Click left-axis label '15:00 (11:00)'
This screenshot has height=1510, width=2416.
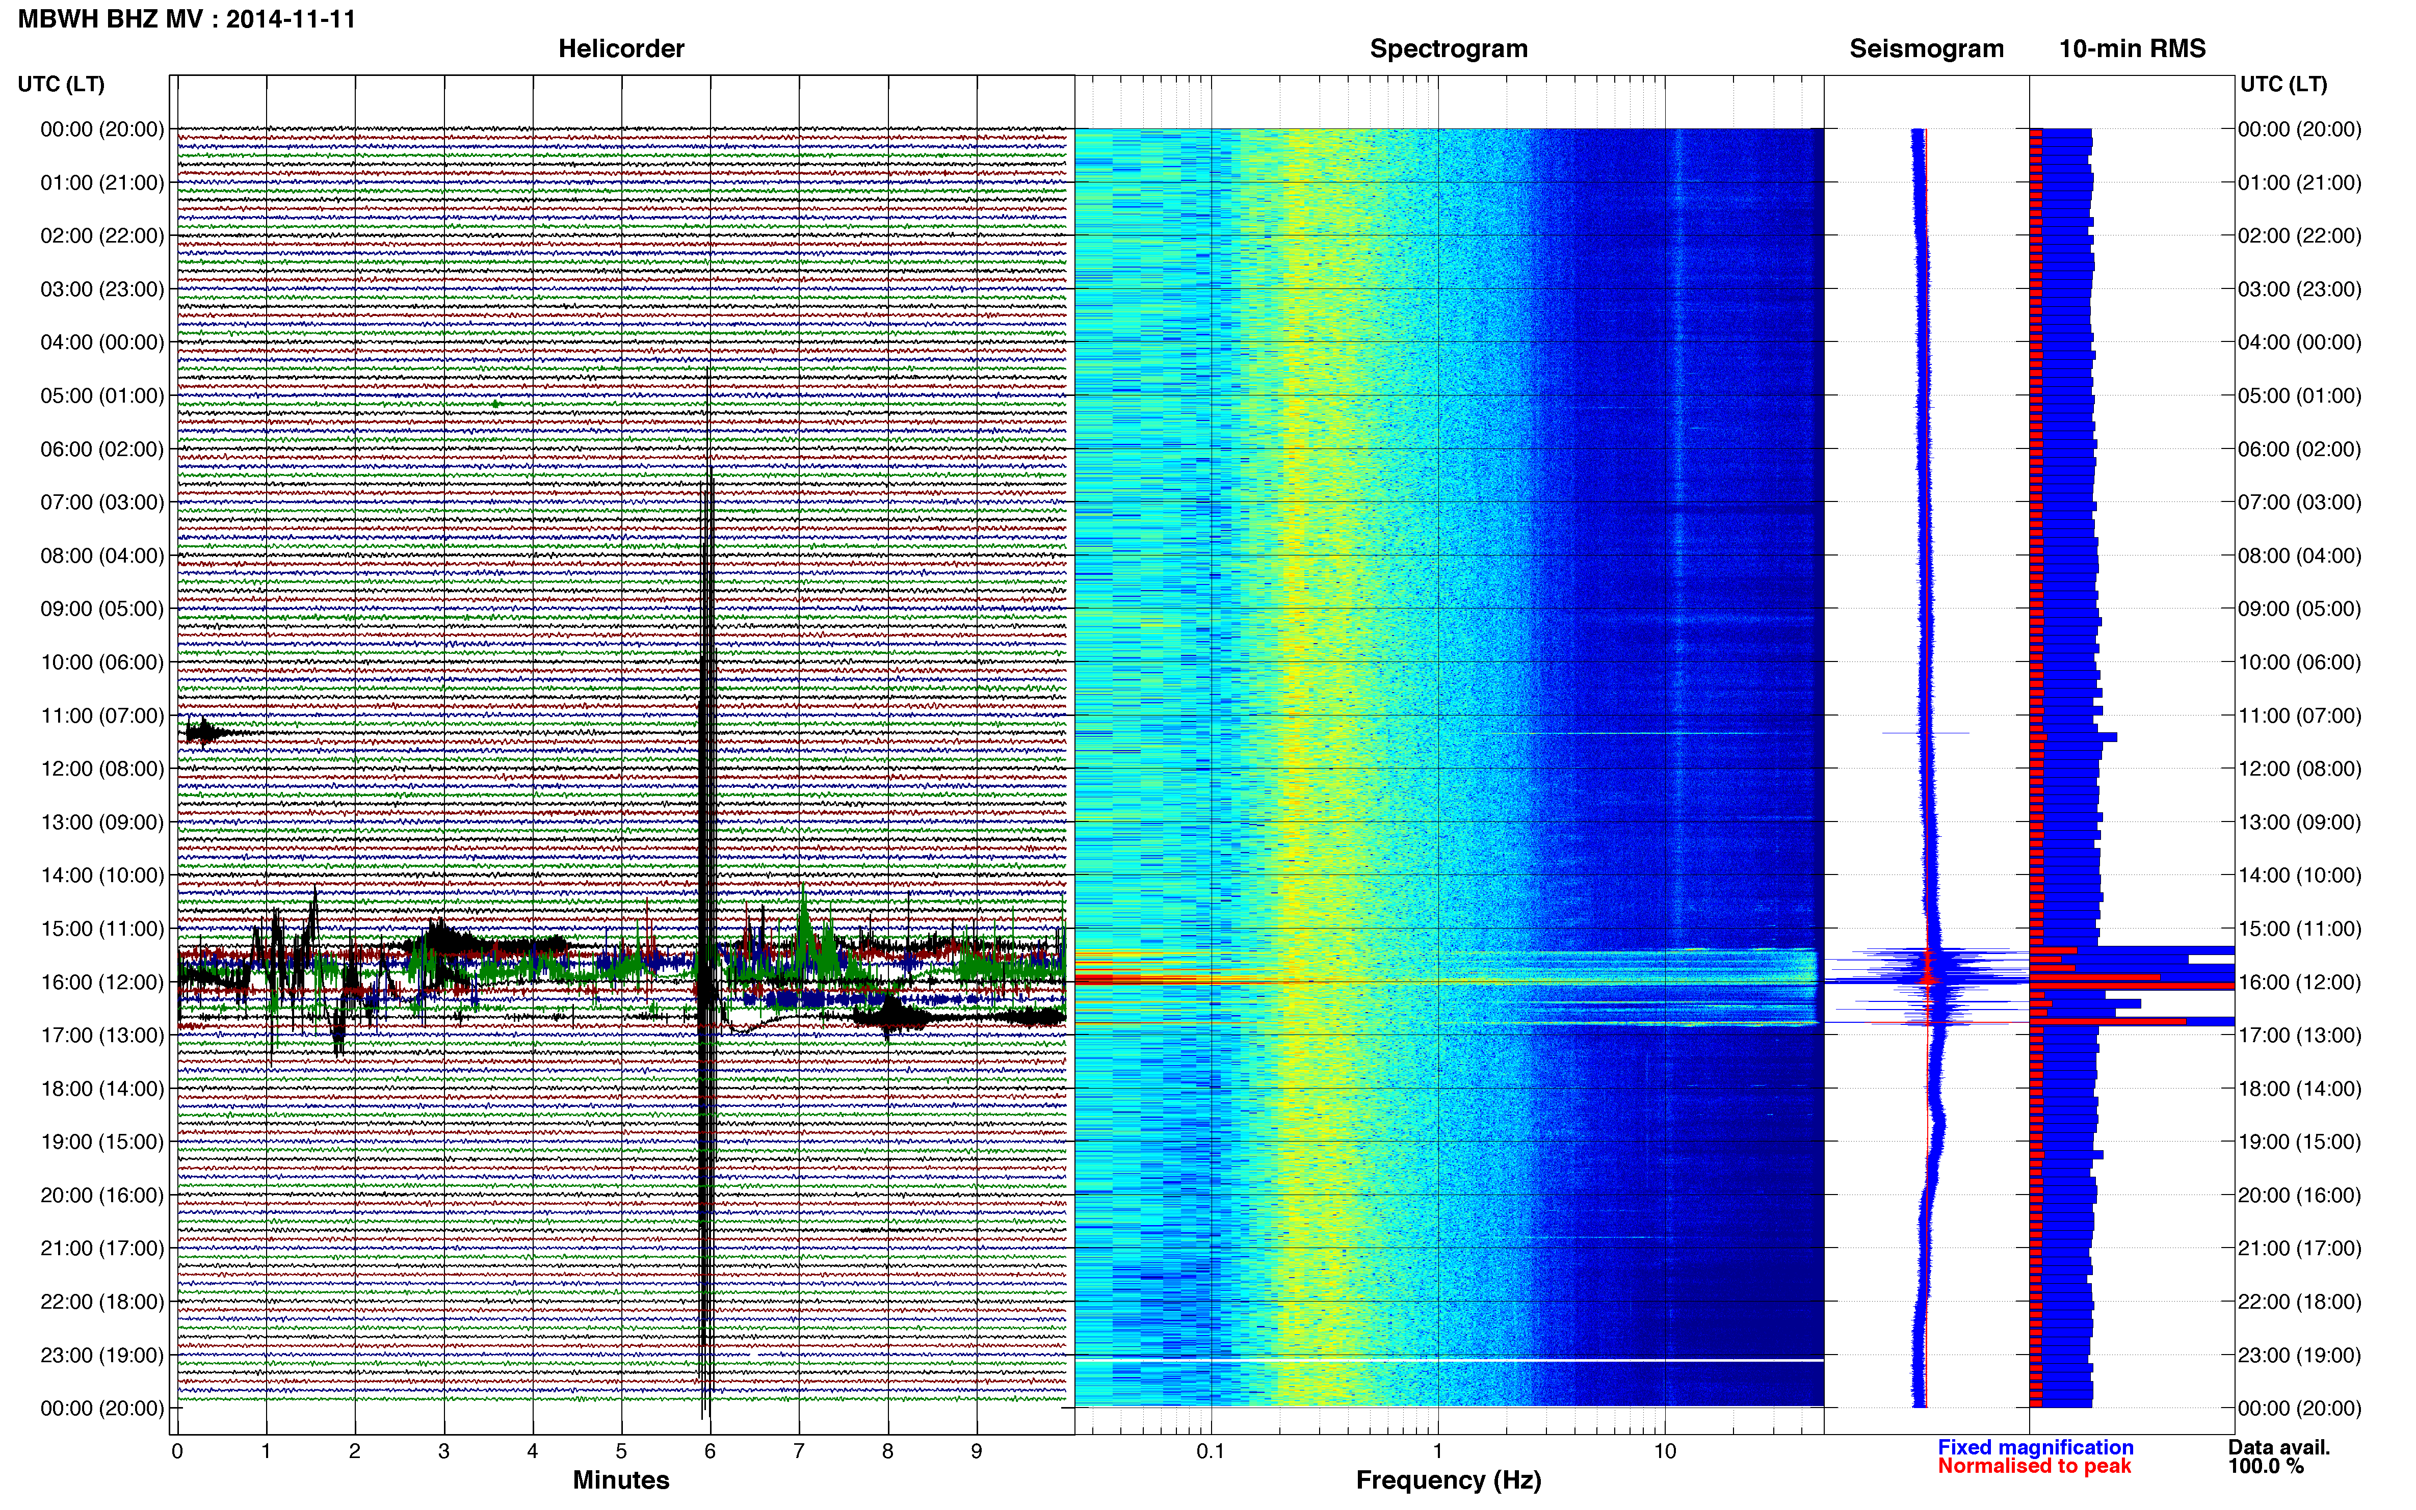click(x=102, y=929)
